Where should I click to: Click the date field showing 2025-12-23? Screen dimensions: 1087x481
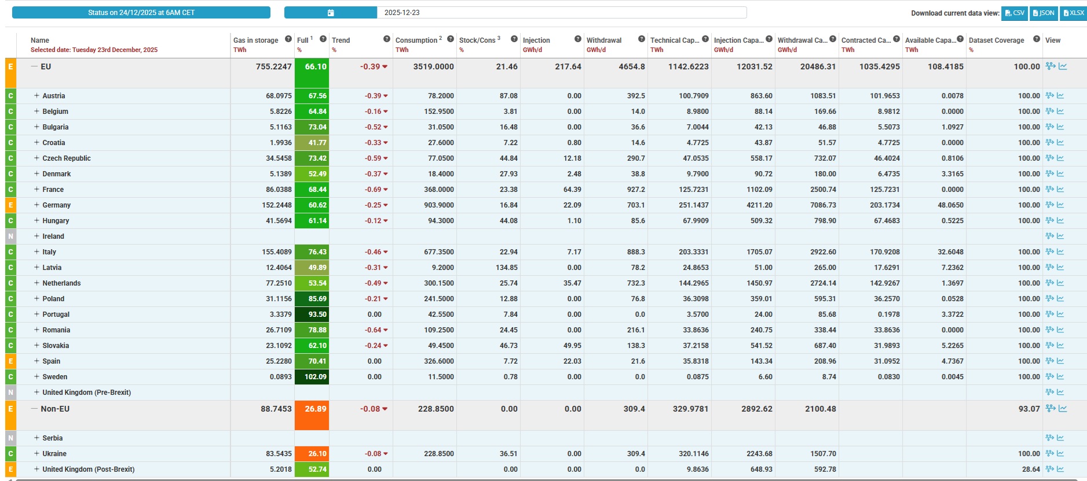(x=561, y=13)
